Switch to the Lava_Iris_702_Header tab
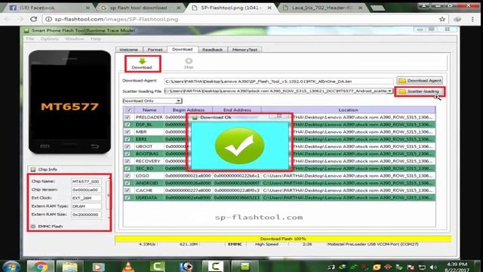 [322, 8]
